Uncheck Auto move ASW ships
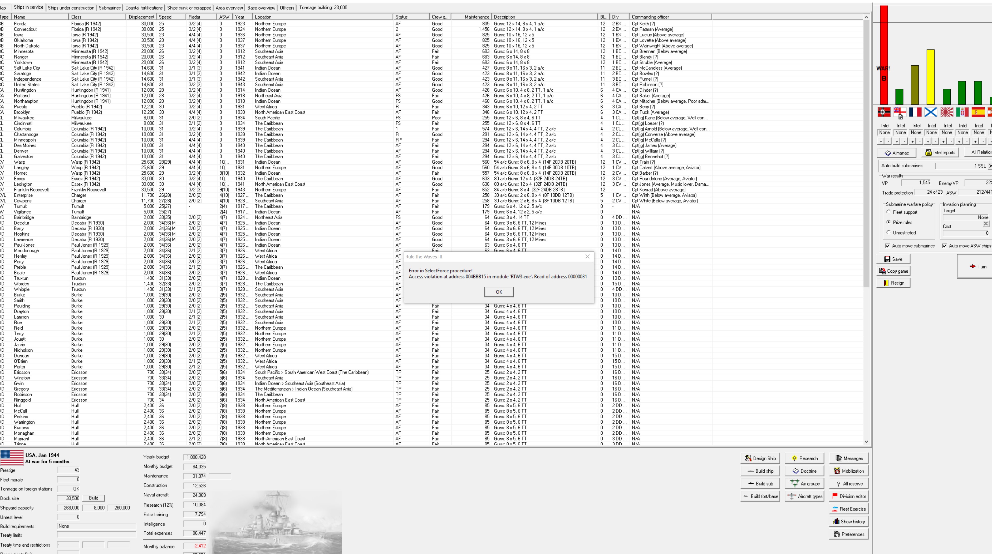This screenshot has height=554, width=992. [x=945, y=246]
